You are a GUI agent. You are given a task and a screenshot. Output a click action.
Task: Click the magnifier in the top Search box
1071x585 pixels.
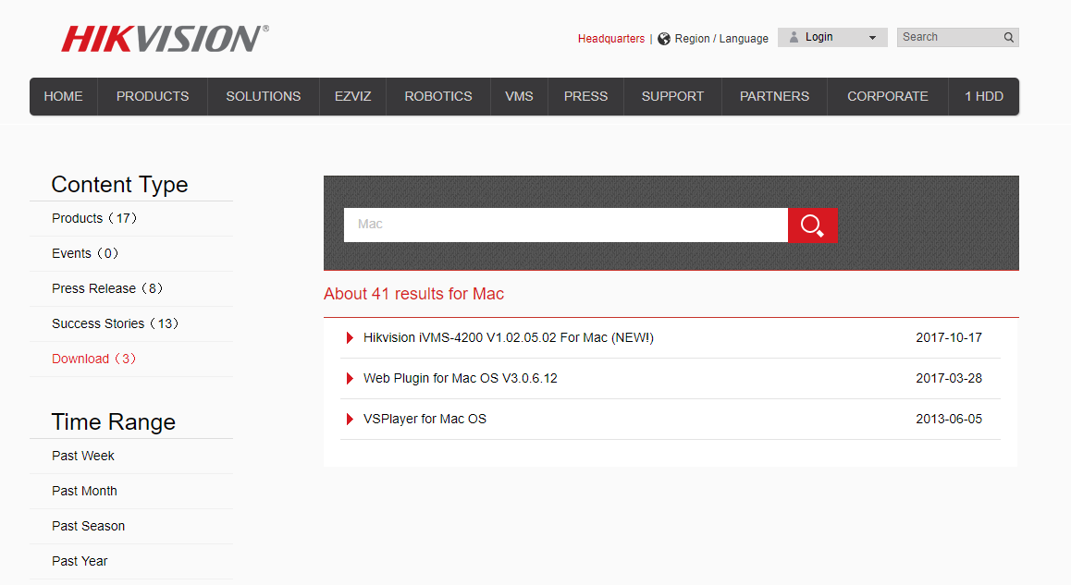pos(1007,36)
